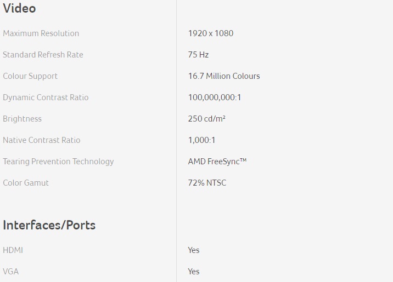Viewport: 393px width, 282px height.
Task: Select the 75 Hz value
Action: (x=198, y=55)
